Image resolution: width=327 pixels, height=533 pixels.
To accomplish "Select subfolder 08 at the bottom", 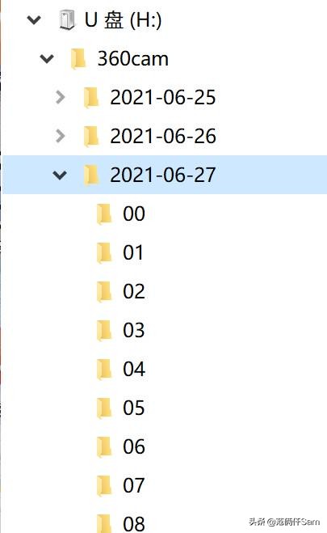I will [134, 523].
